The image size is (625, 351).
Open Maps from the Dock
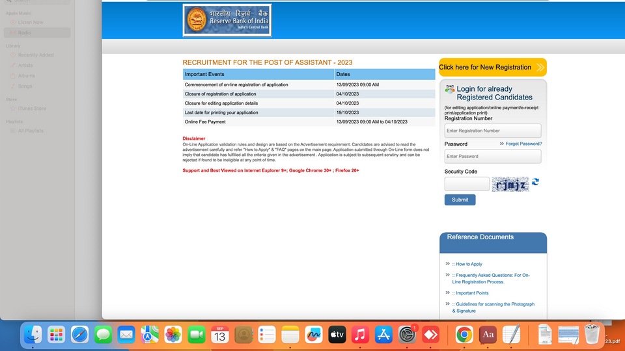pyautogui.click(x=150, y=335)
